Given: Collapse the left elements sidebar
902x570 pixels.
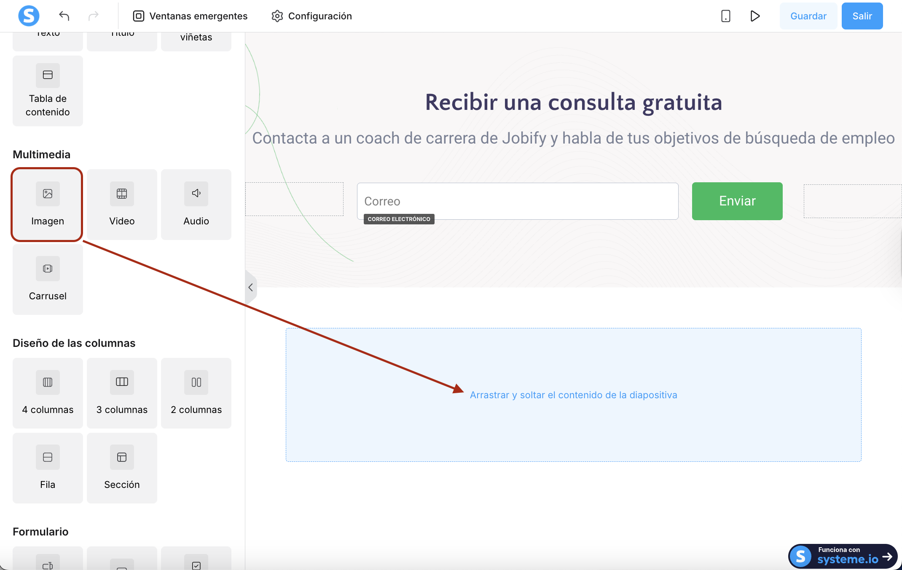Looking at the screenshot, I should pos(250,288).
